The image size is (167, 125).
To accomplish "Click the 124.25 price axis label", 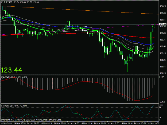I will [163, 6].
